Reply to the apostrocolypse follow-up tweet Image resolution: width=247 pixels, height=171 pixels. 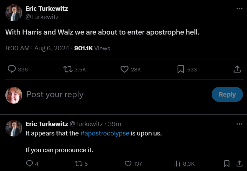coord(30,164)
